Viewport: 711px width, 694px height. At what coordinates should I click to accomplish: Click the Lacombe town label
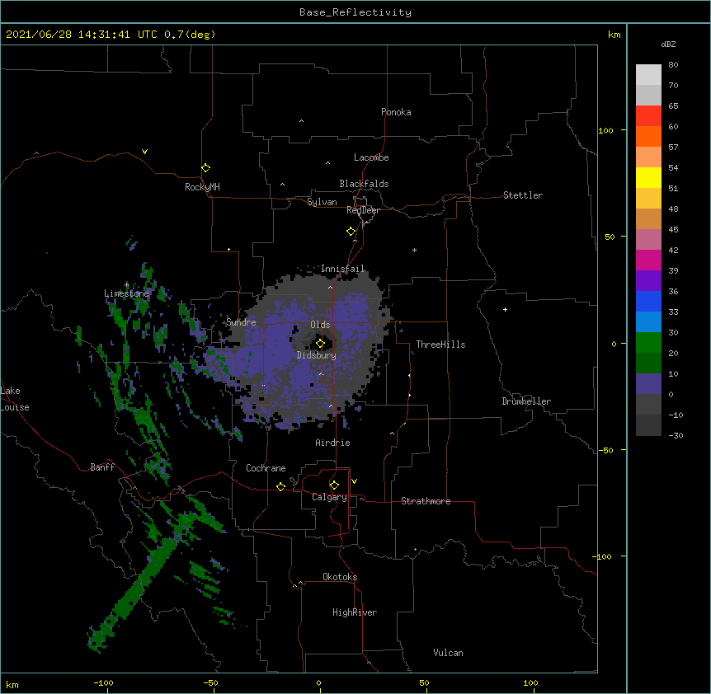[x=371, y=157]
